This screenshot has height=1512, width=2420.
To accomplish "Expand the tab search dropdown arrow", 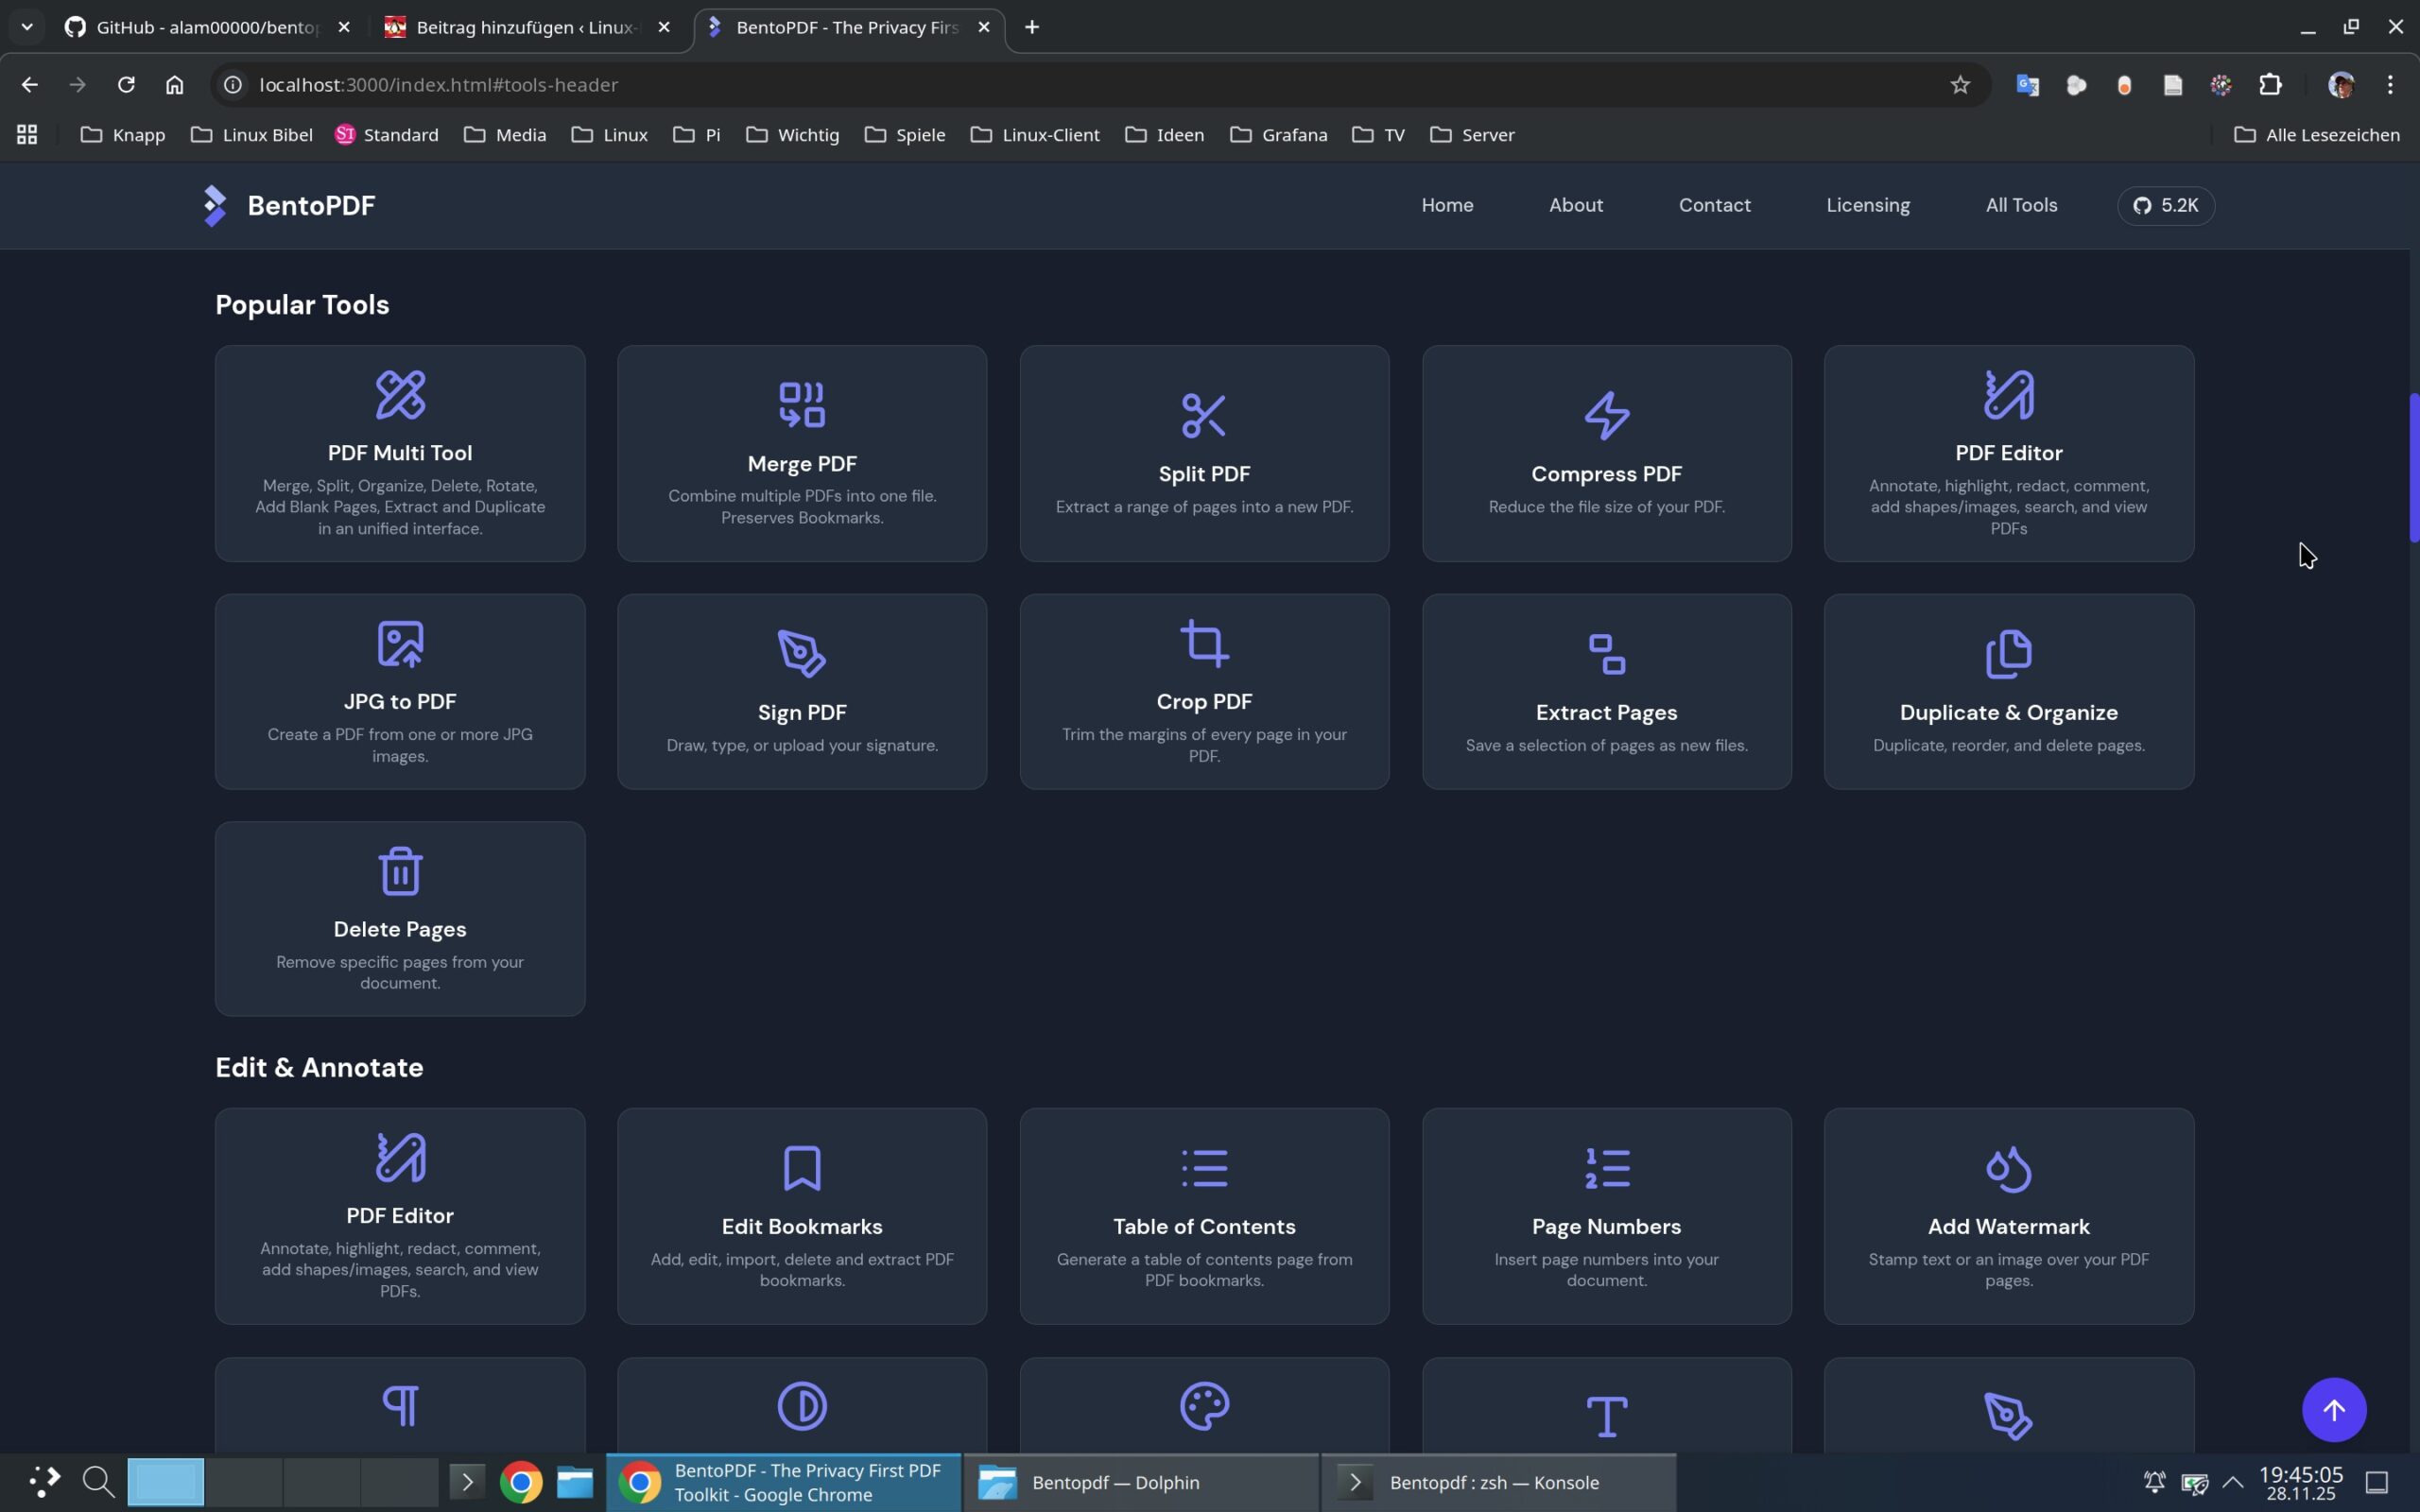I will tap(27, 27).
